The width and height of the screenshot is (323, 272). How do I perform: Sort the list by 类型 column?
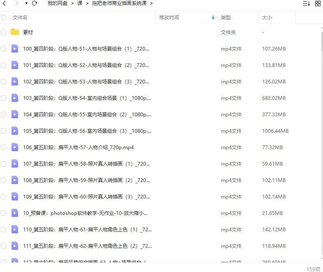tap(226, 18)
